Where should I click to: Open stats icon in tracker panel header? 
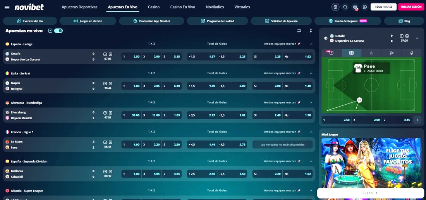(407, 36)
